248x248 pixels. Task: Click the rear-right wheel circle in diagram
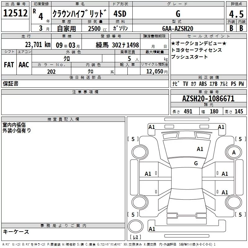click(x=234, y=202)
